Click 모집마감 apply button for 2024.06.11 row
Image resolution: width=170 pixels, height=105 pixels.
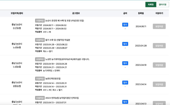pyautogui.click(x=159, y=26)
